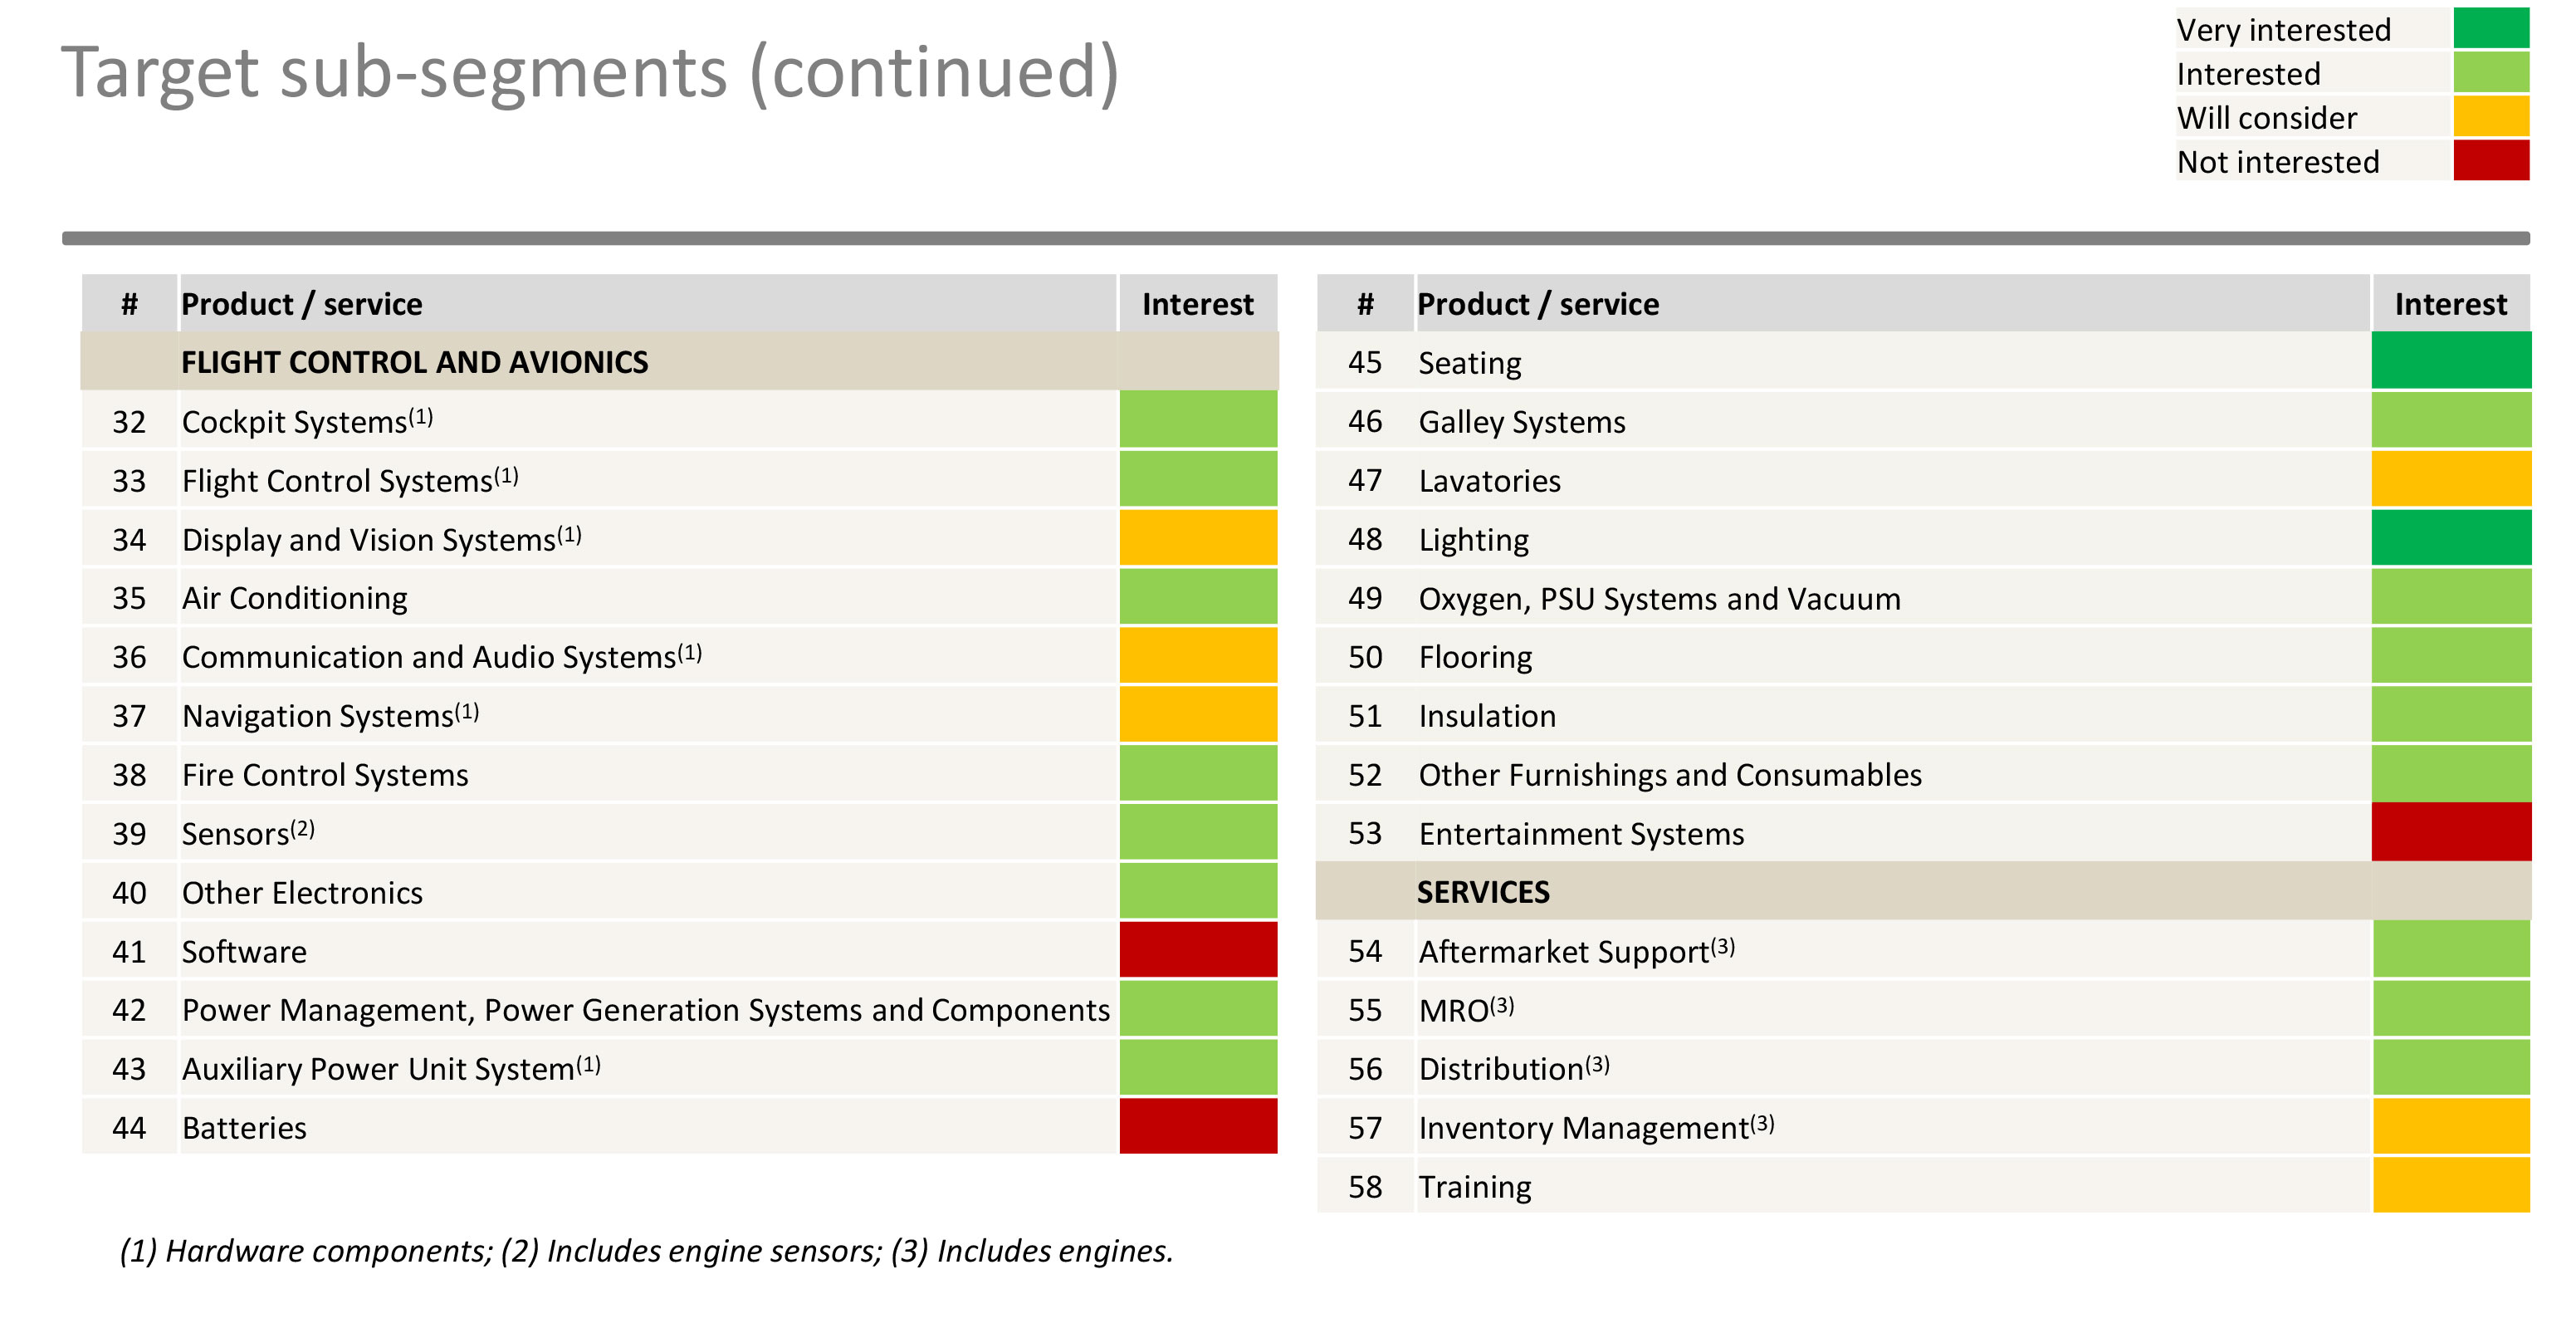2576x1343 pixels.
Task: Click the 'Oxygen, PSU Systems and Vacuum' label
Action: click(x=1659, y=599)
